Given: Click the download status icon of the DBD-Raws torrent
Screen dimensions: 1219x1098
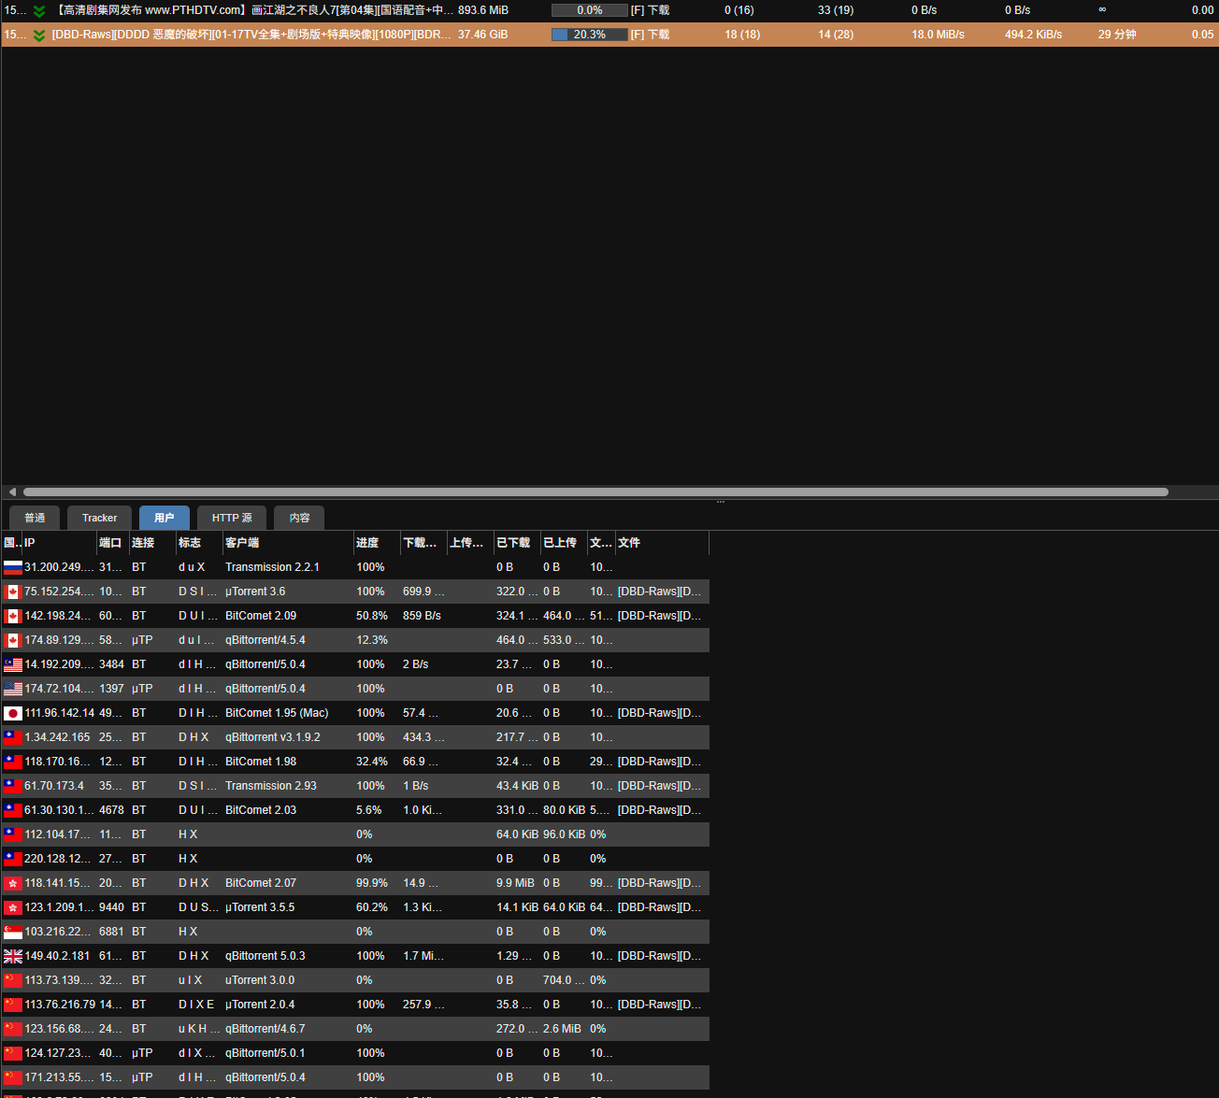Looking at the screenshot, I should pos(39,35).
